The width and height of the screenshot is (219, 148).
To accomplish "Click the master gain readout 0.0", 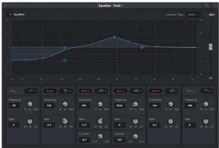I will pos(211,78).
